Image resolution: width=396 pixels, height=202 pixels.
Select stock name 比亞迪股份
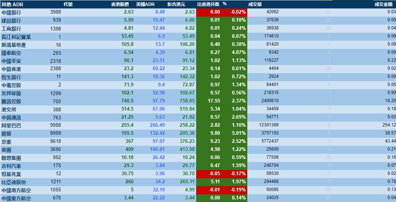[x=14, y=182]
